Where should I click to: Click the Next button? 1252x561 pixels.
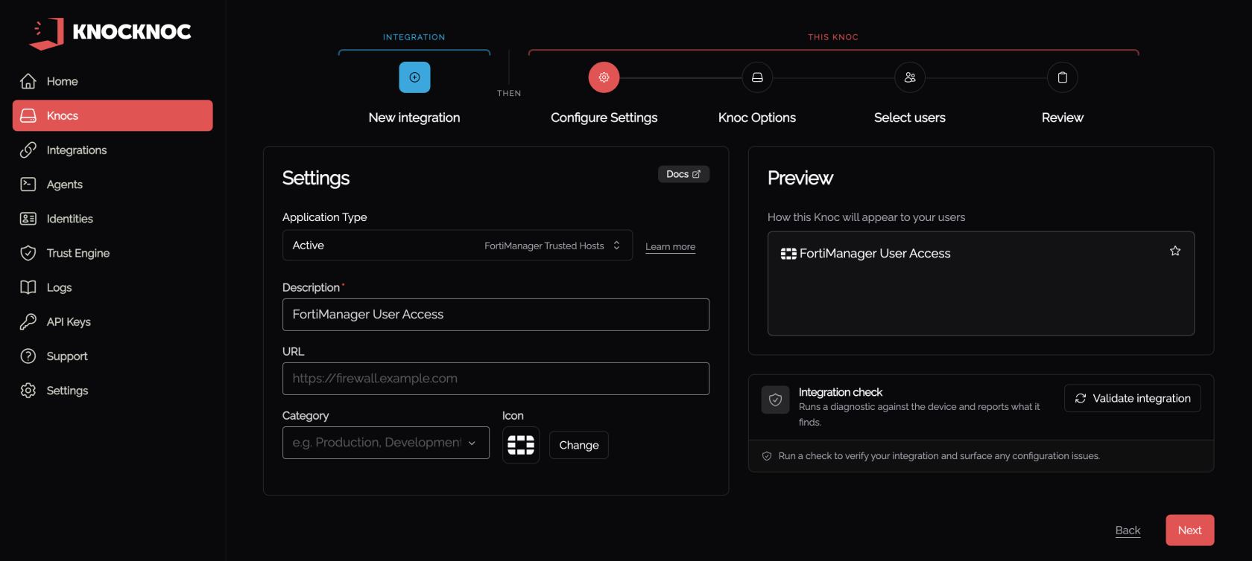1190,530
